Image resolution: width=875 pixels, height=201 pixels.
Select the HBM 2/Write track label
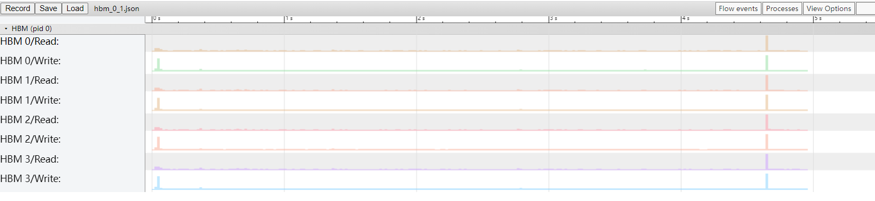click(x=31, y=139)
